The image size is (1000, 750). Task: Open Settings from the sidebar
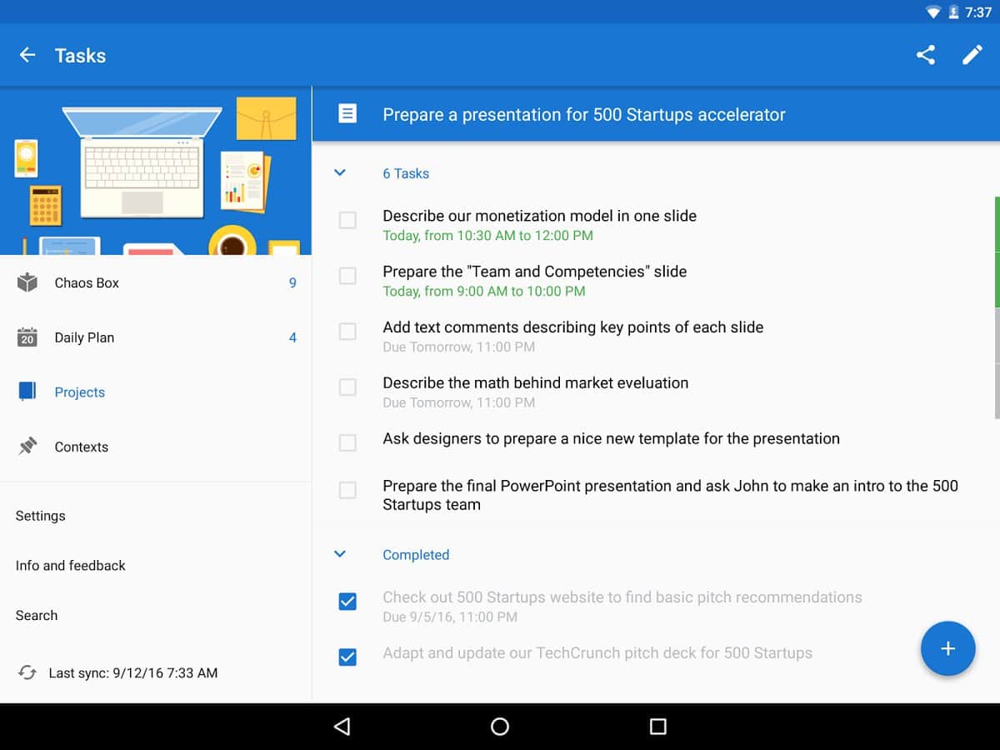40,516
